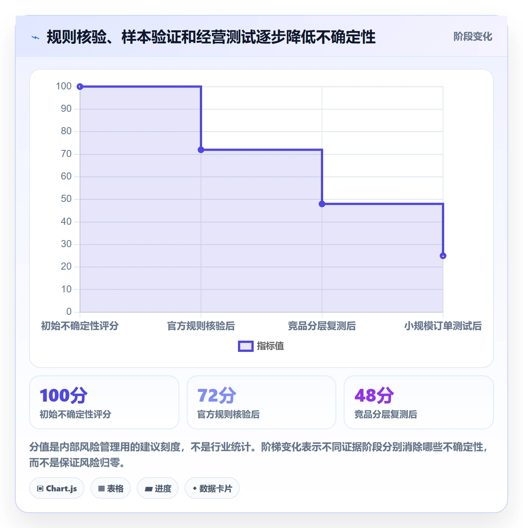
Task: Click the 100 y-axis tick label
Action: [64, 86]
